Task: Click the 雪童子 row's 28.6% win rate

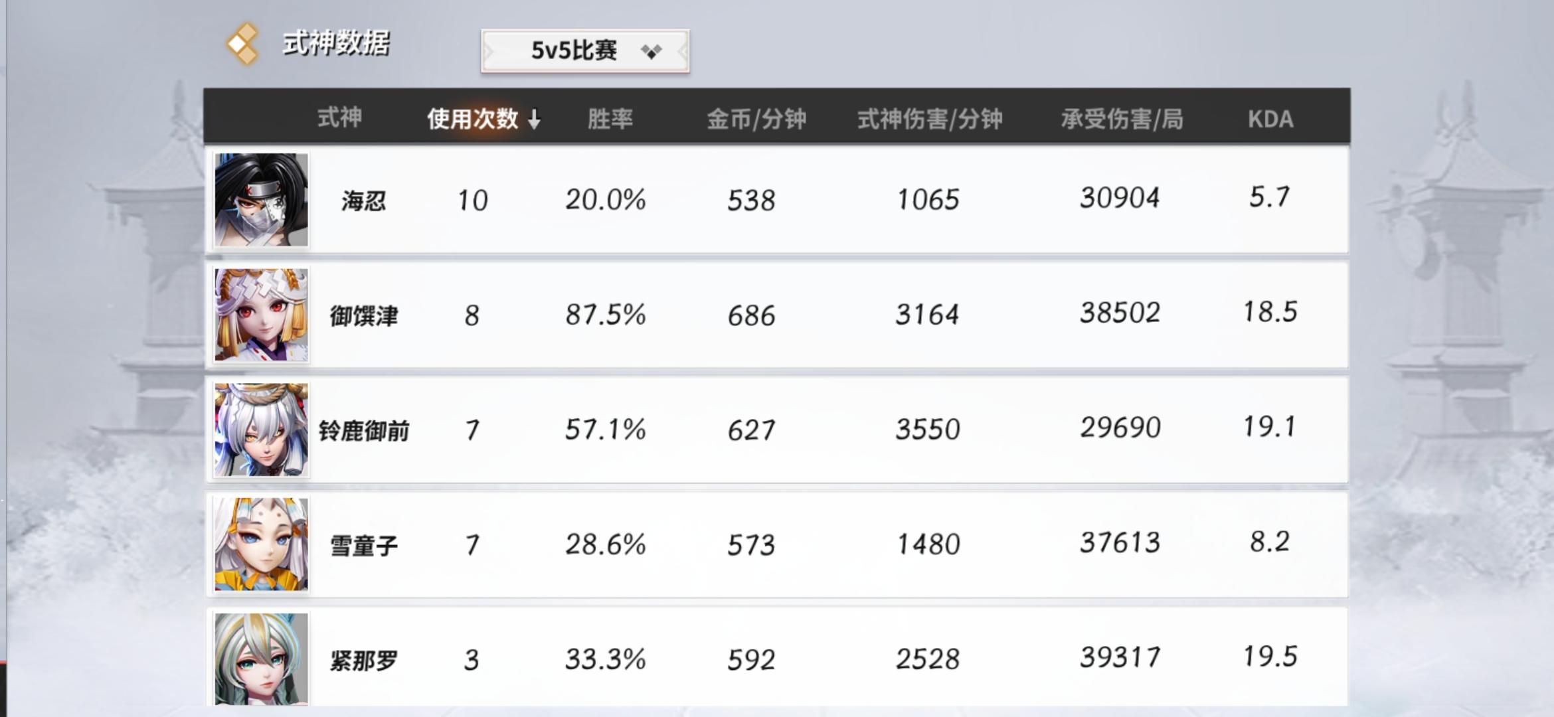Action: point(605,545)
